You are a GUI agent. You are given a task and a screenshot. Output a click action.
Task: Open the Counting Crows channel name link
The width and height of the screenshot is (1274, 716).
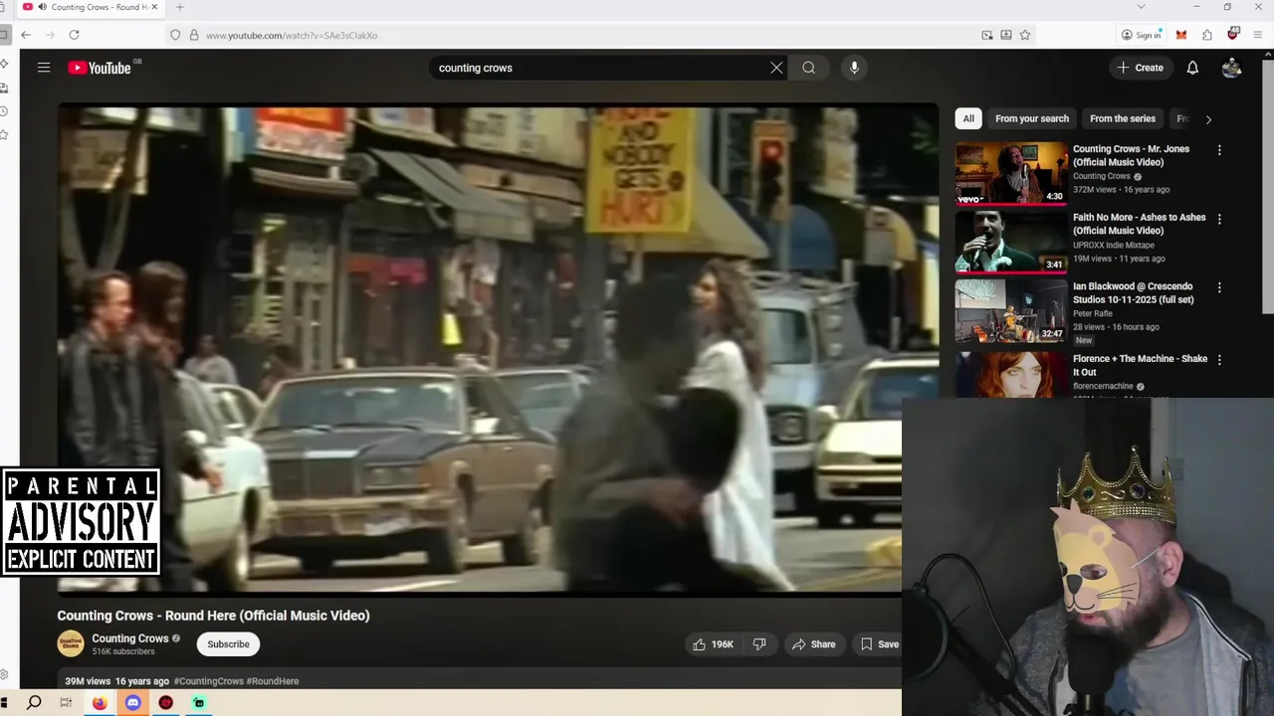[130, 638]
